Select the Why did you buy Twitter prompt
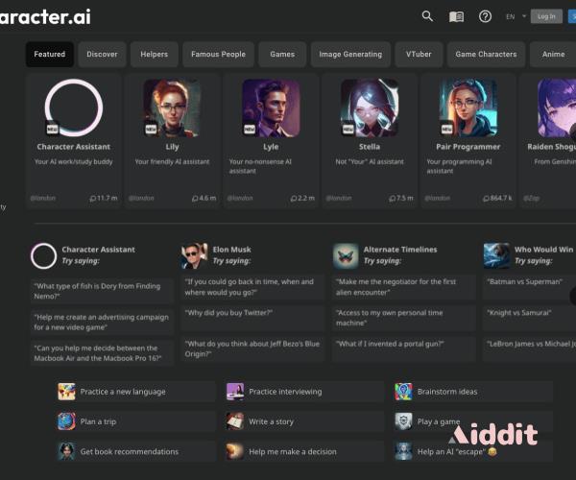Image resolution: width=576 pixels, height=480 pixels. [252, 318]
